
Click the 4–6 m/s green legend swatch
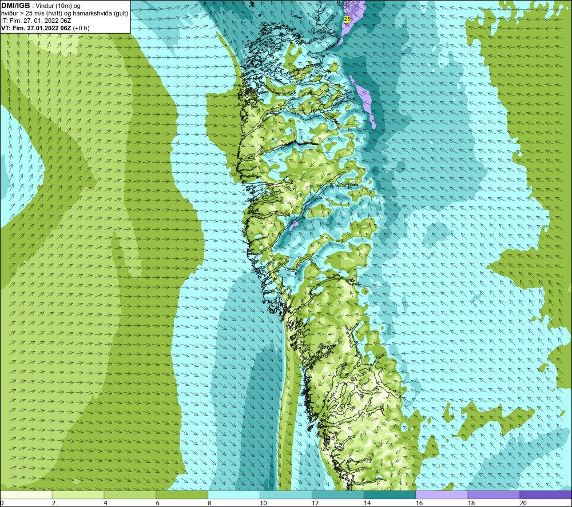point(130,494)
